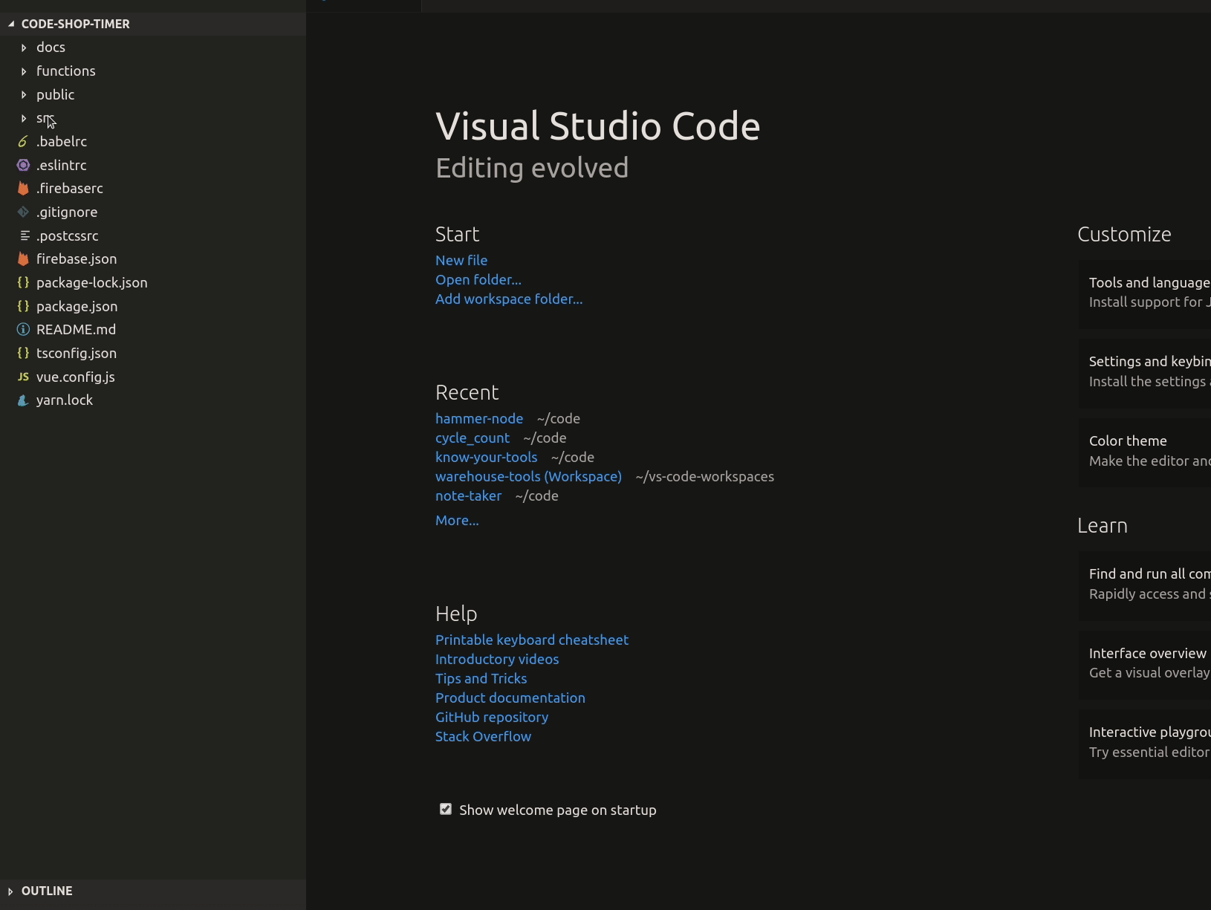The image size is (1211, 910).
Task: Open GitHub repository link
Action: click(x=492, y=717)
